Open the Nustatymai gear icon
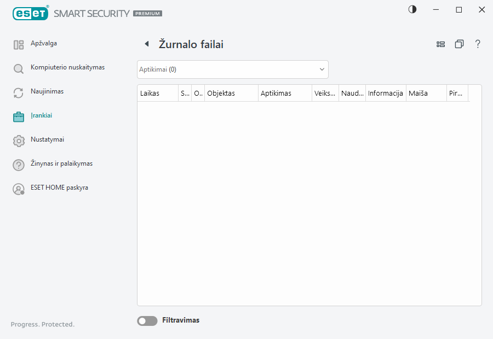 [x=18, y=140]
